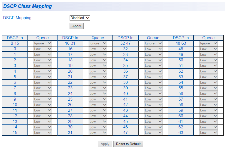
Task: Open the Queue dropdown for DSCP 5
Action: click(x=42, y=77)
